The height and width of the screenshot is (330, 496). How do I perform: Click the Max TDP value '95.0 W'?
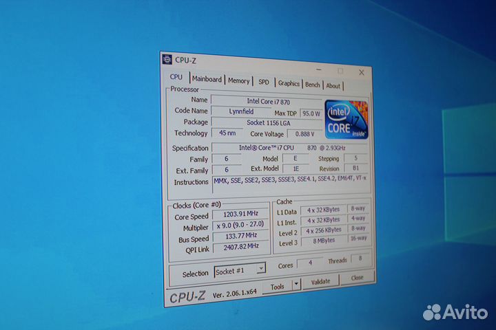[x=311, y=113]
